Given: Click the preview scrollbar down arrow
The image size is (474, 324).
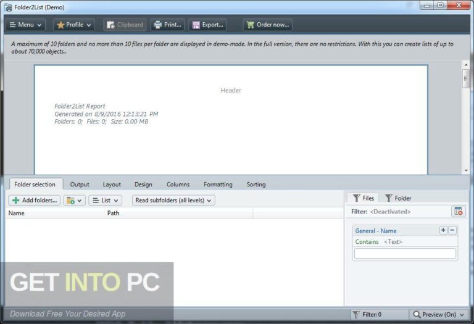Looking at the screenshot, I should pyautogui.click(x=466, y=170).
